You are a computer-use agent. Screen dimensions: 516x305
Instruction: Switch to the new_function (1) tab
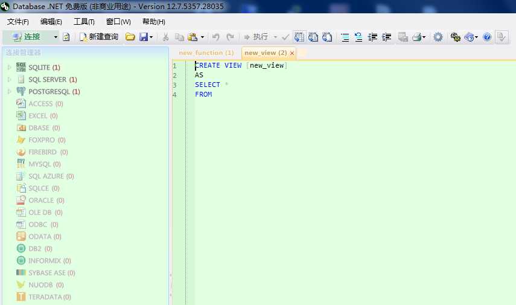point(206,53)
